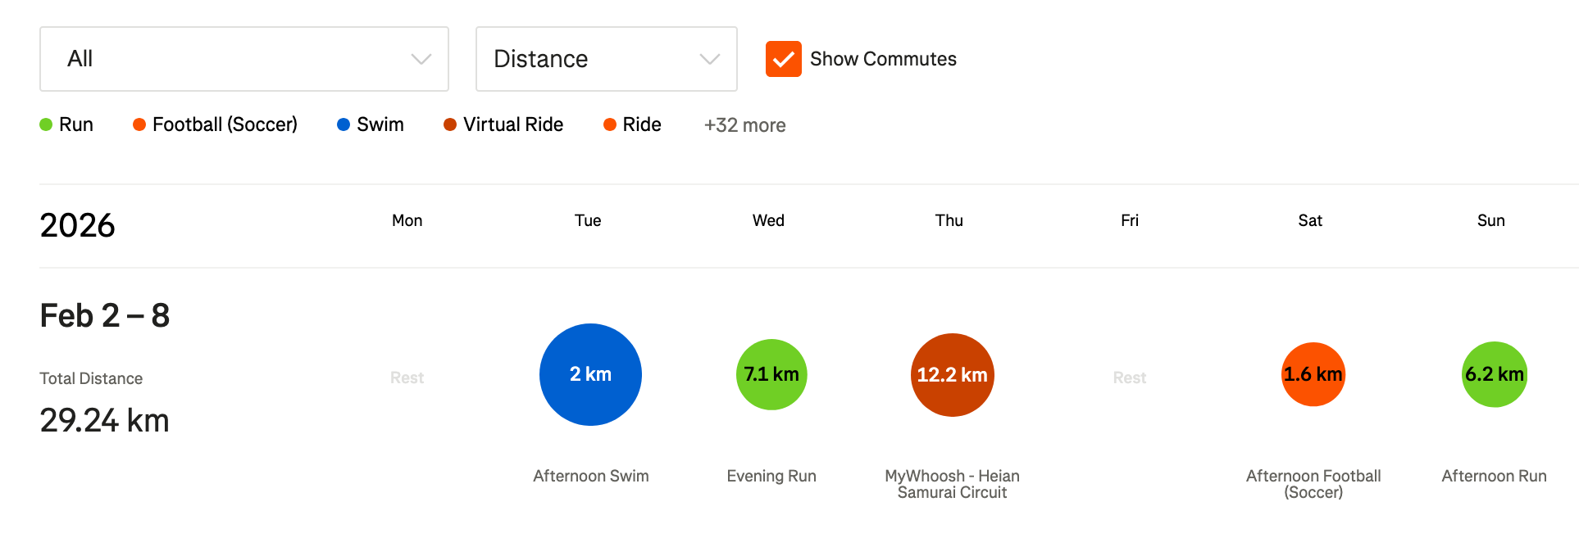Open the Afternoon Swim activity link
Screen dimensions: 1579x547
590,476
